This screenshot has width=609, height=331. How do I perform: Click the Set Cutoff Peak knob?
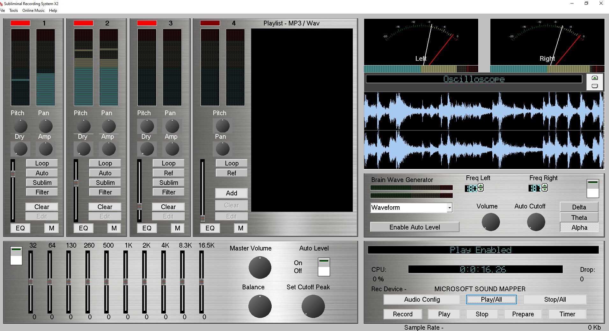(313, 306)
